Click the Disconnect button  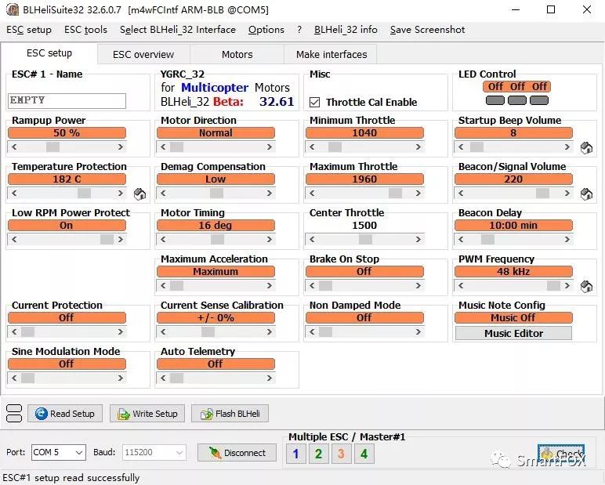tap(237, 453)
